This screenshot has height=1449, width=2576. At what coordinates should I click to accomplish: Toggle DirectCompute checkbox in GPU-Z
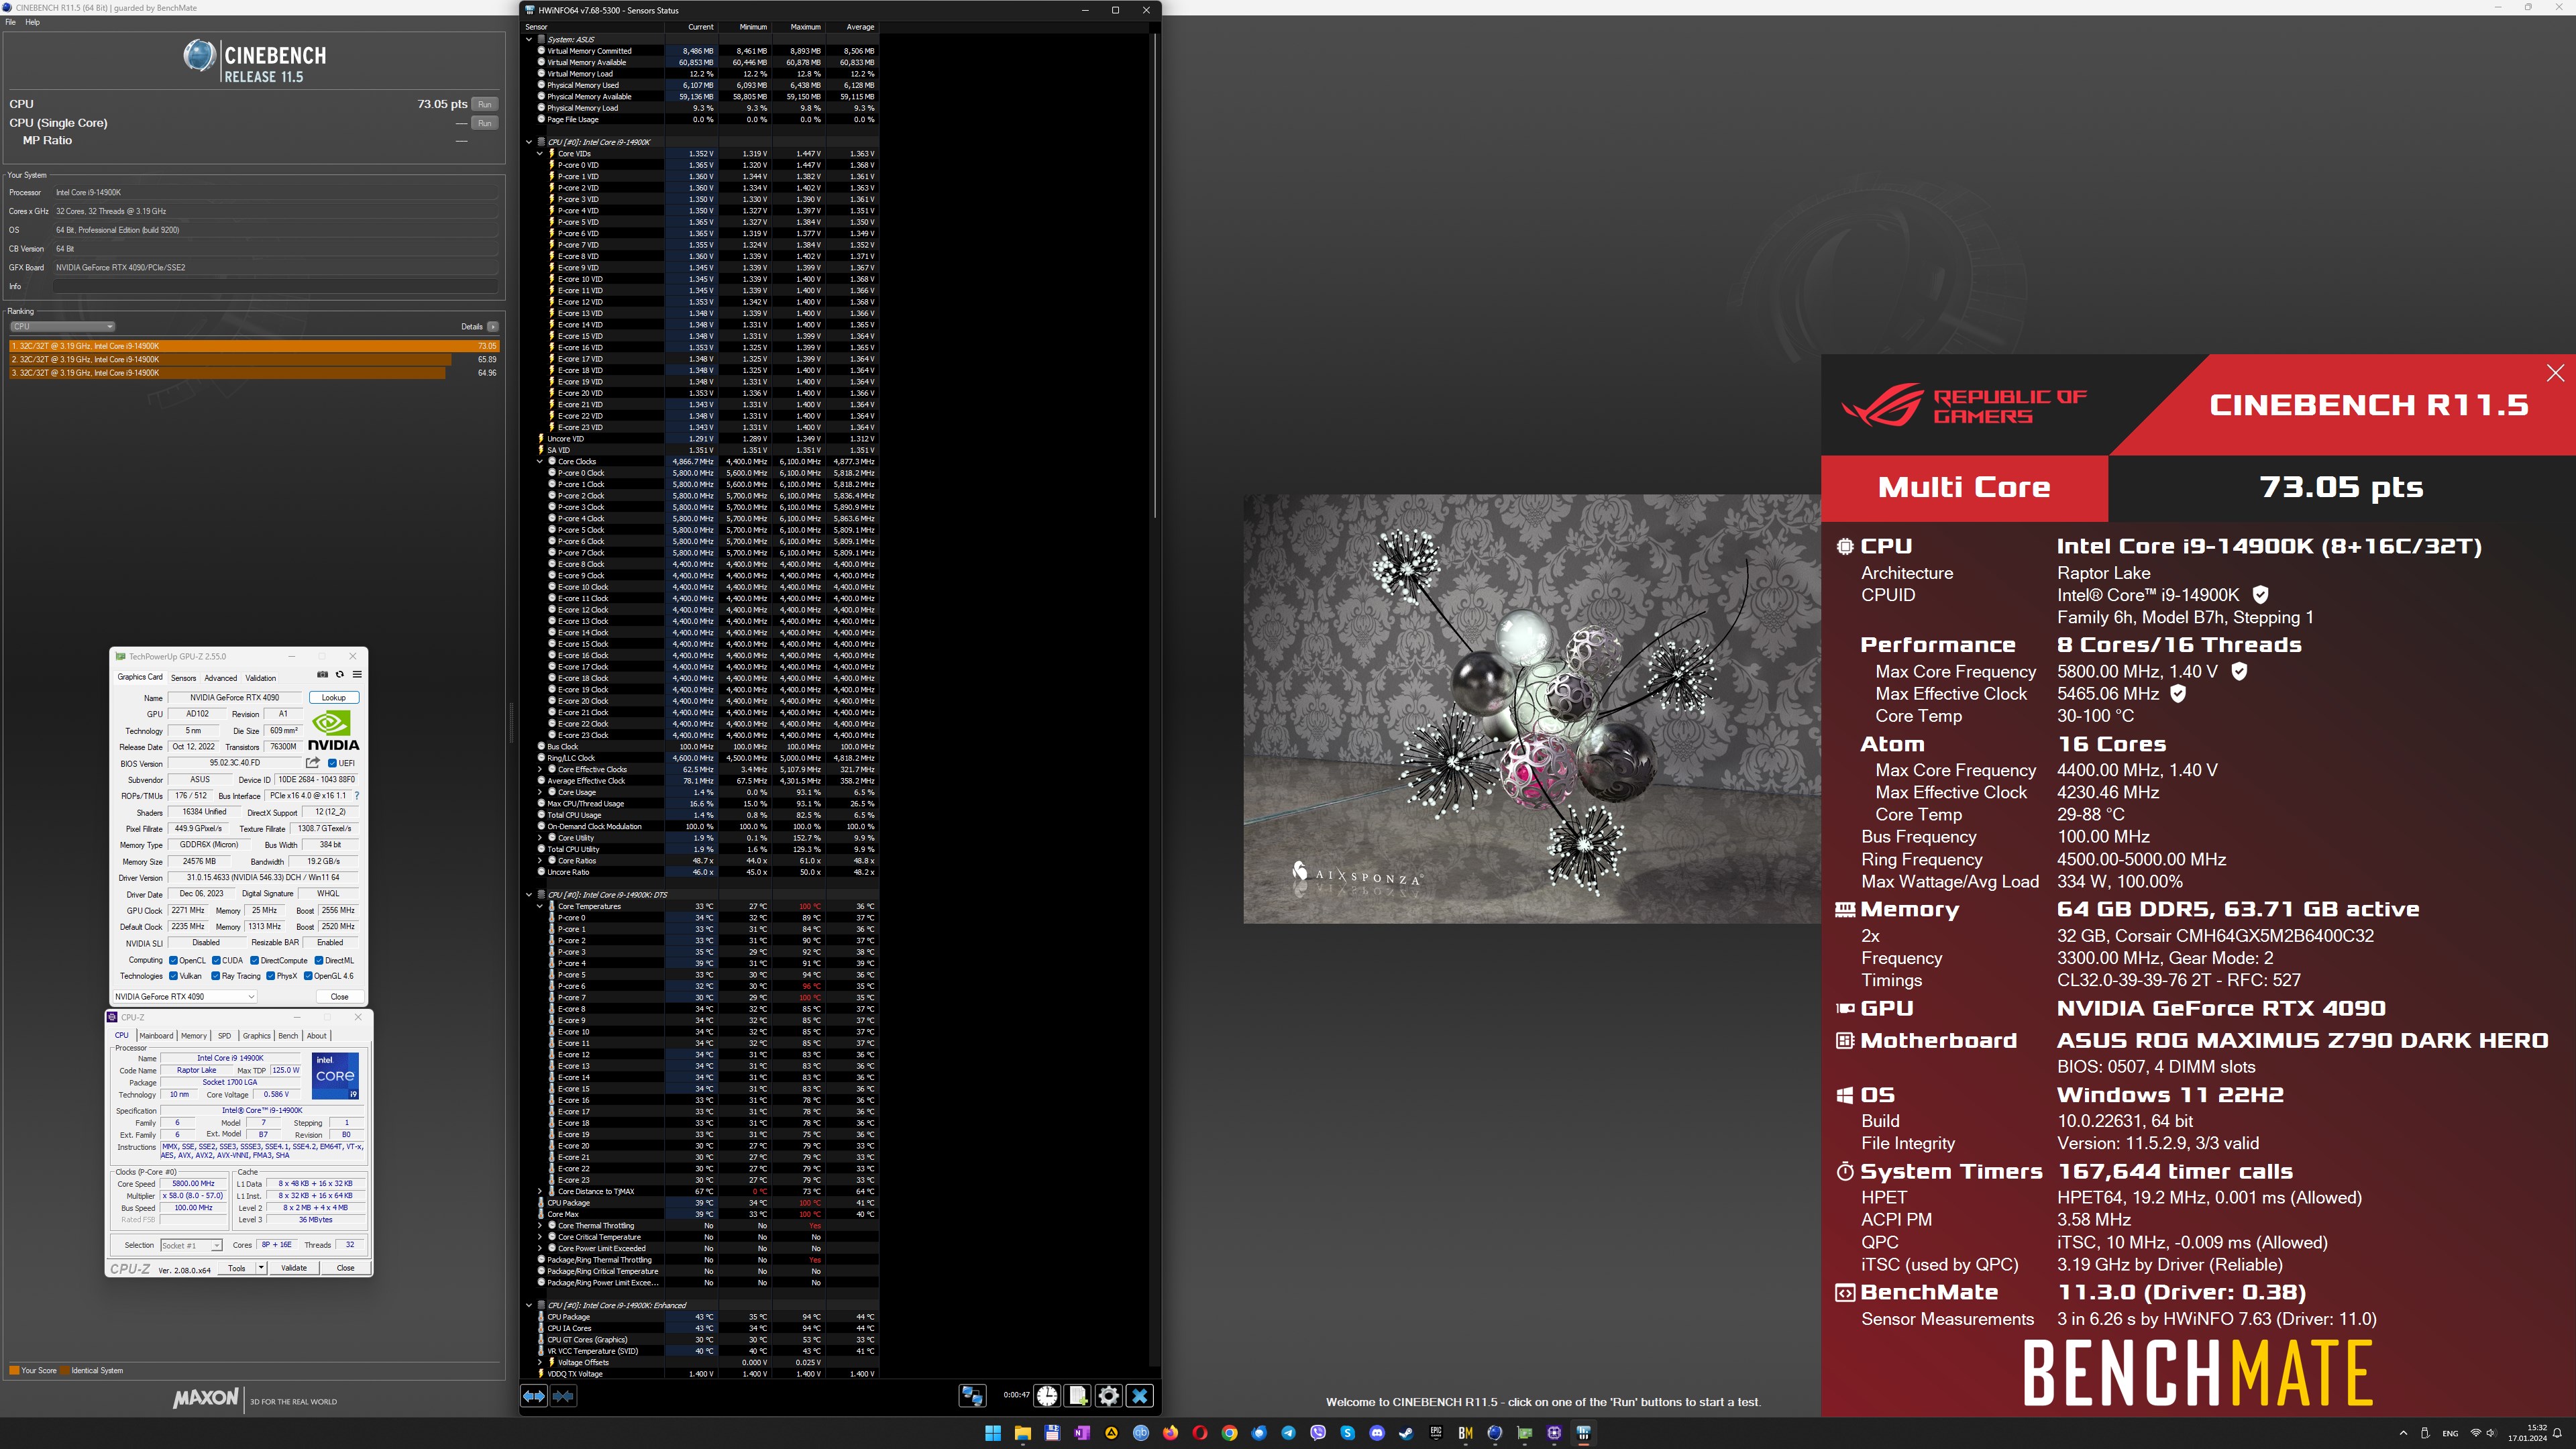pos(254,960)
